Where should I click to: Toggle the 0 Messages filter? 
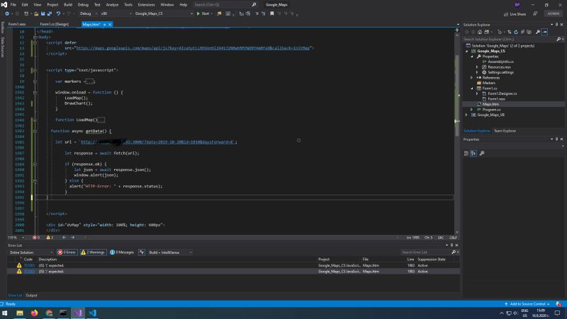[x=122, y=253]
